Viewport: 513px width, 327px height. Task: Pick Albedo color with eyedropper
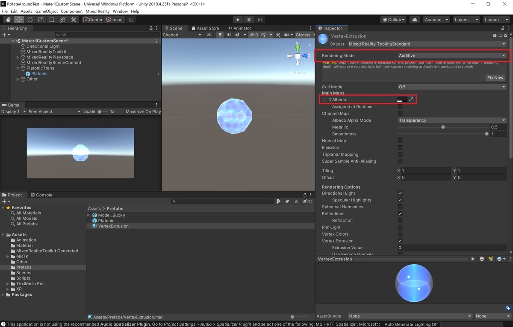pos(411,99)
